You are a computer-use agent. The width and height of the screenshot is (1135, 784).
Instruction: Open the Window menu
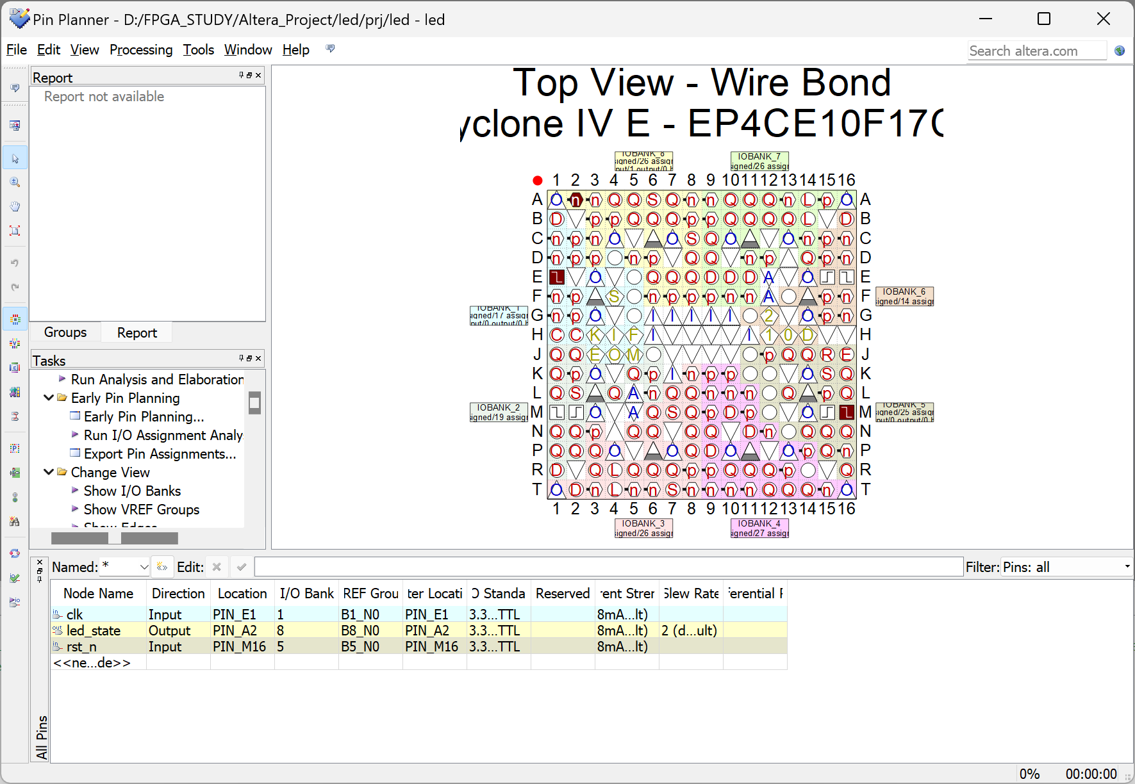(248, 49)
